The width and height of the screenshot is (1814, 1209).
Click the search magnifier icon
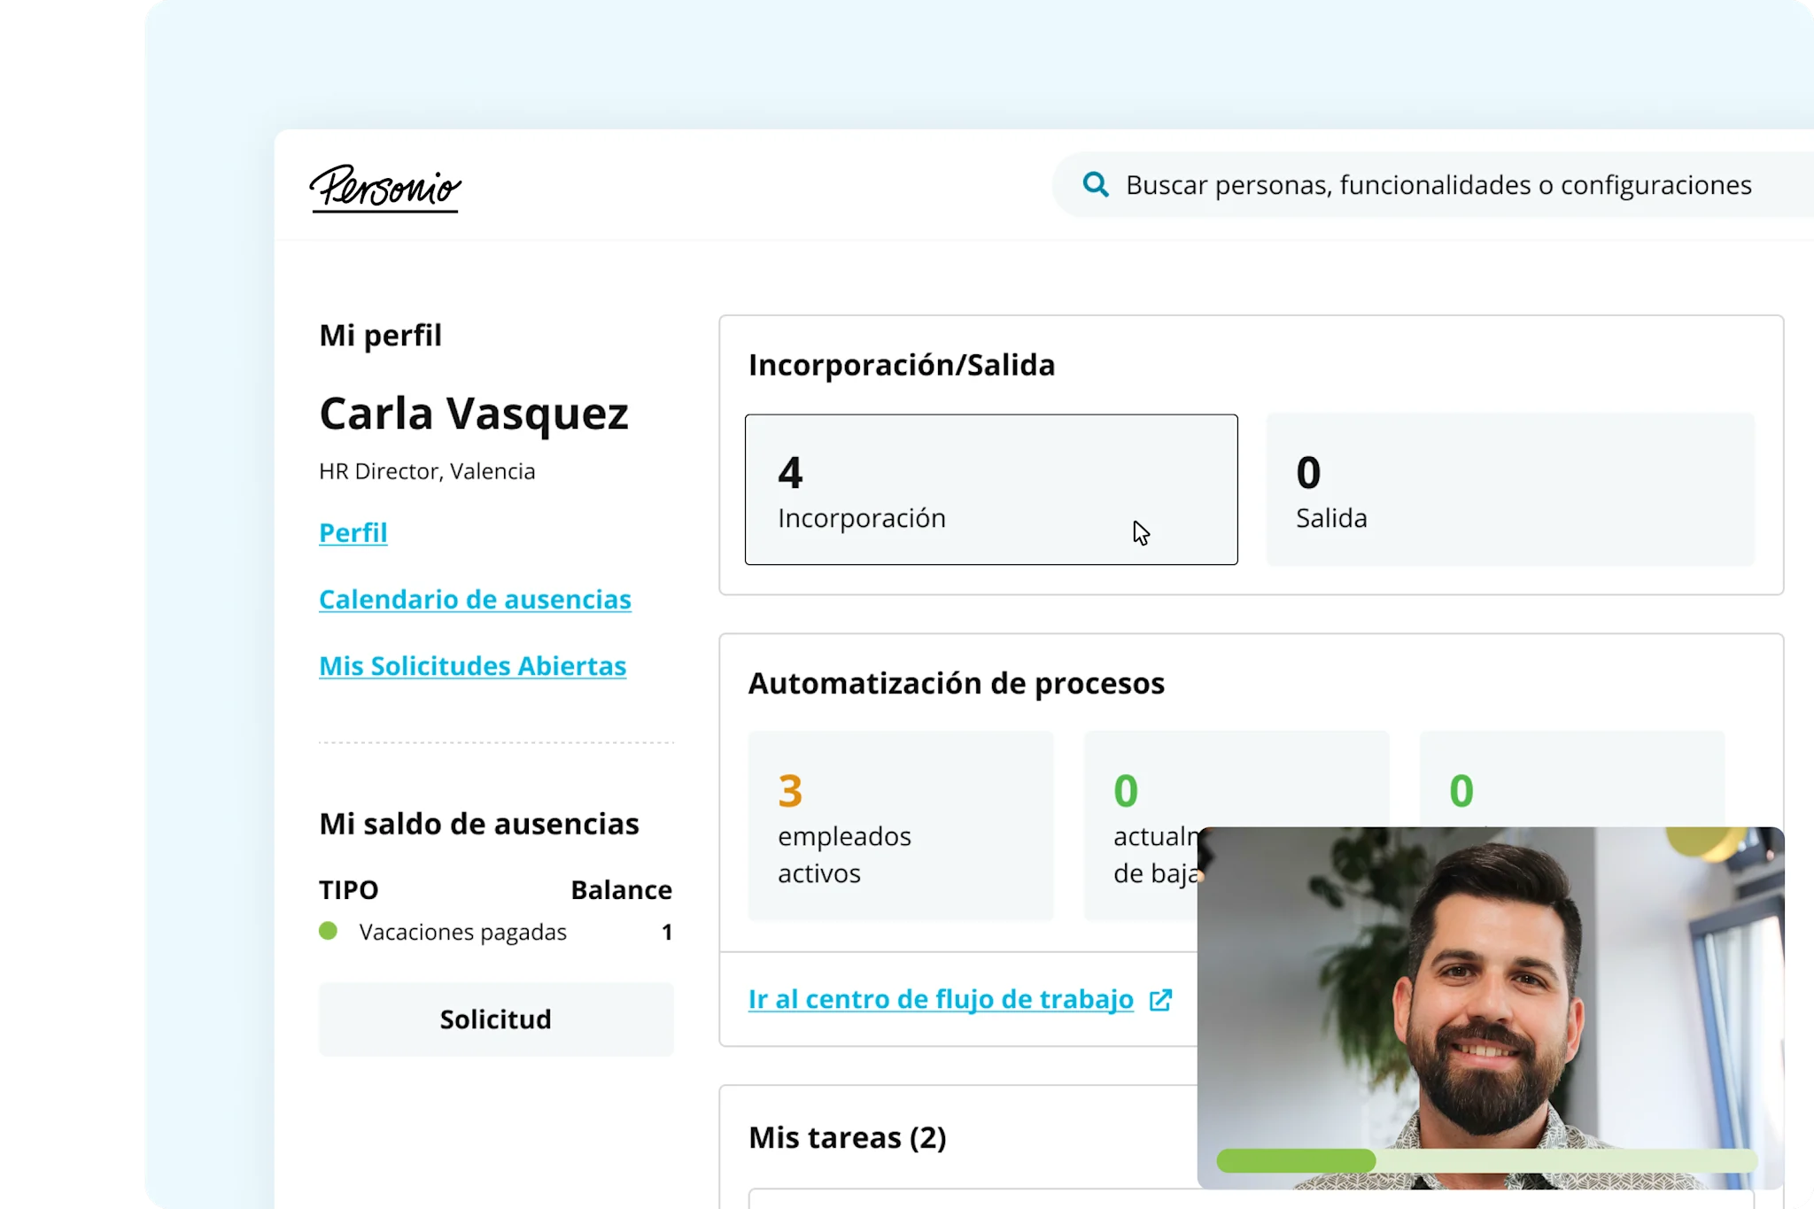(x=1096, y=184)
